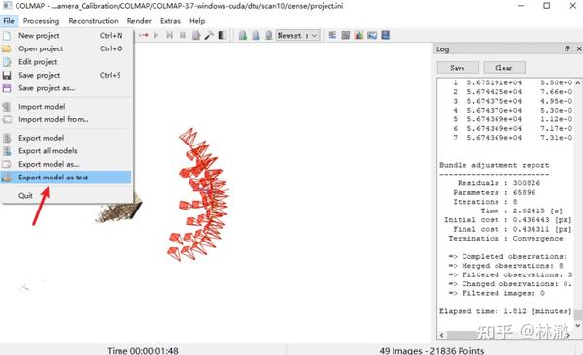Show model statistics chart icon
This screenshot has width=583, height=355.
point(359,35)
